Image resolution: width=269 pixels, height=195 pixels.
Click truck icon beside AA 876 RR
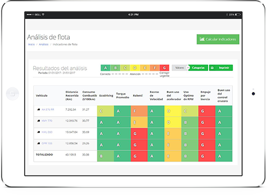pos(39,109)
